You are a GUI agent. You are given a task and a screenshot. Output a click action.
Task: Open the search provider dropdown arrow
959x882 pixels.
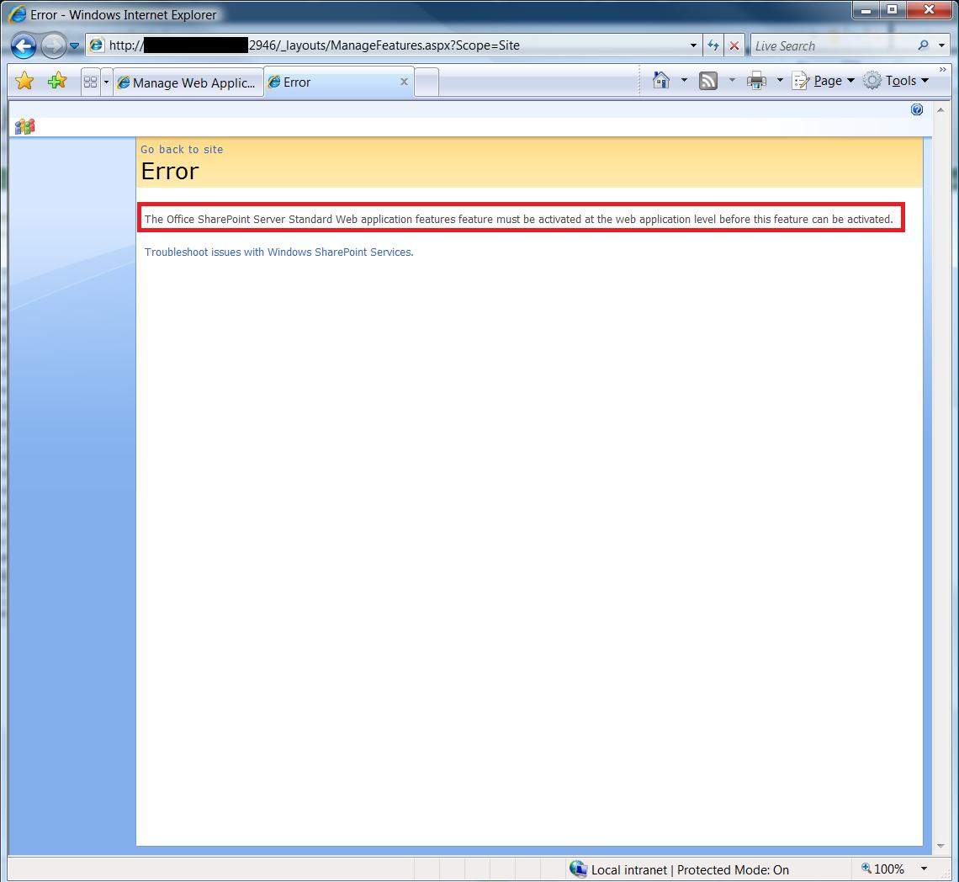coord(942,45)
